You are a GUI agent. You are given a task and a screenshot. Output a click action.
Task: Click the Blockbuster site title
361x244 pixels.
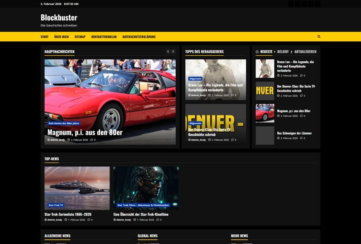pos(59,18)
